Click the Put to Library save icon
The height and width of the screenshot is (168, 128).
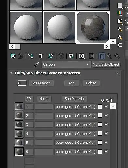[71, 56]
